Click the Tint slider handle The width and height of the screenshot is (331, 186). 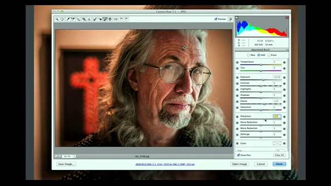(261, 71)
